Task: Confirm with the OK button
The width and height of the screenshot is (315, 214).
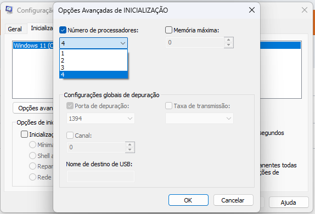Action: [188, 200]
